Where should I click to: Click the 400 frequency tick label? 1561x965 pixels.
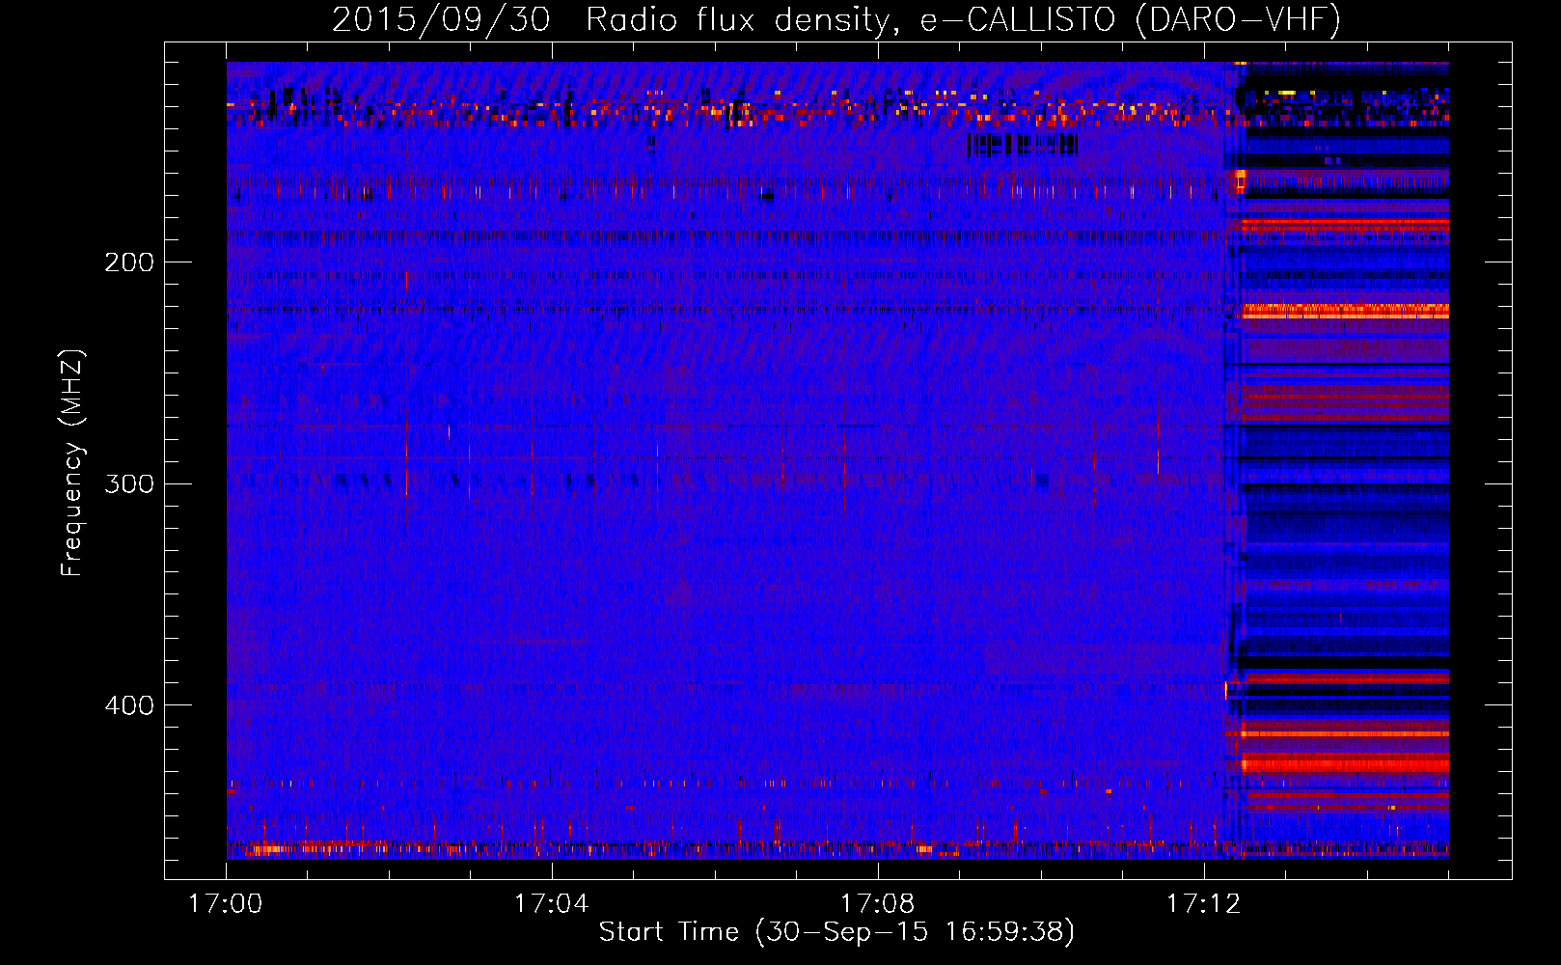pyautogui.click(x=129, y=705)
